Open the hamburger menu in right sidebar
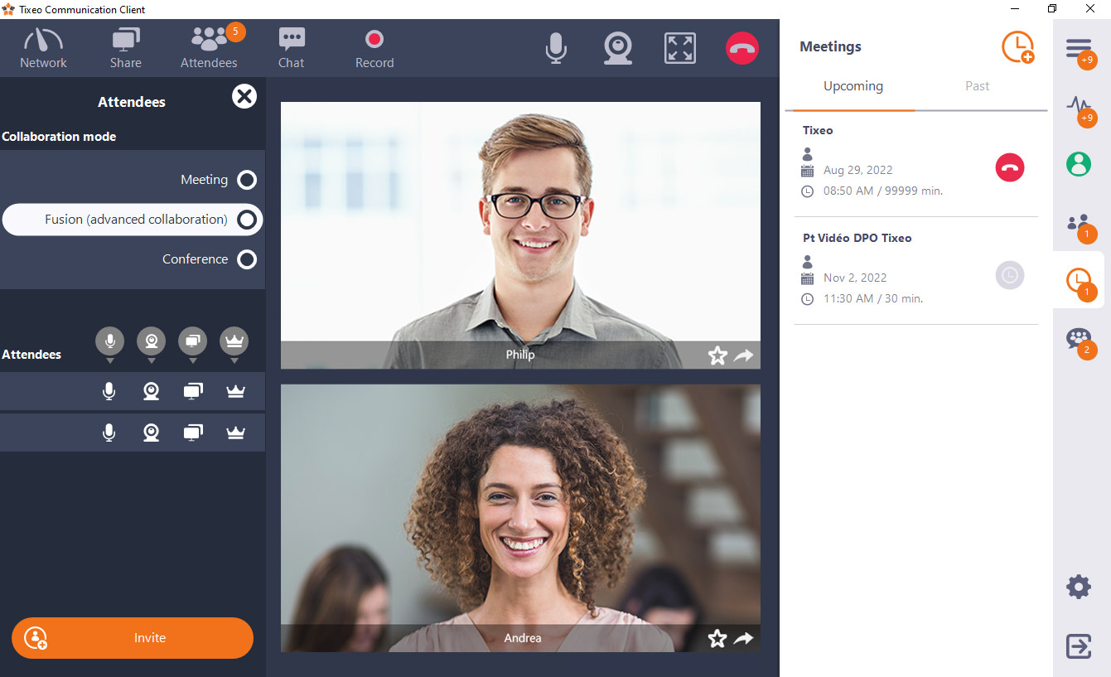 click(1079, 50)
